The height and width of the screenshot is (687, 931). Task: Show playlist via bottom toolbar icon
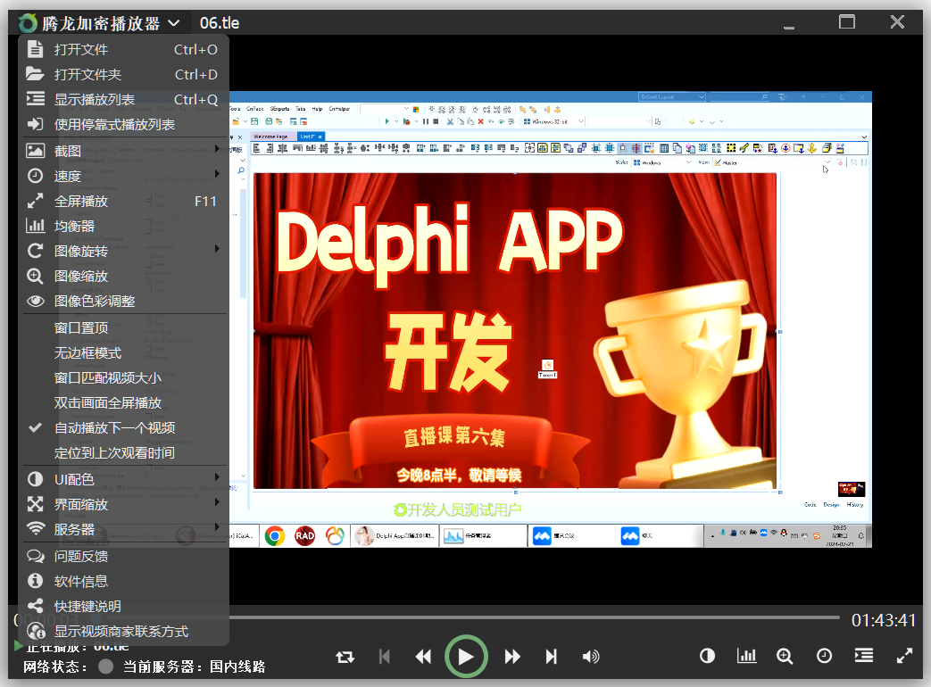click(x=864, y=655)
